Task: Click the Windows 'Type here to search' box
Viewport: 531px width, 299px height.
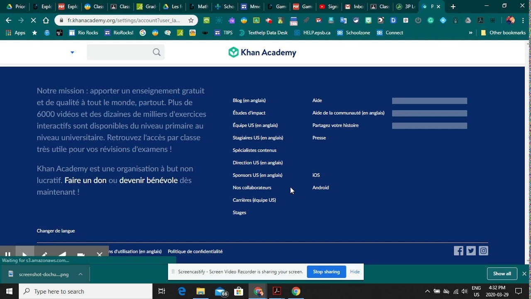Action: [x=85, y=291]
